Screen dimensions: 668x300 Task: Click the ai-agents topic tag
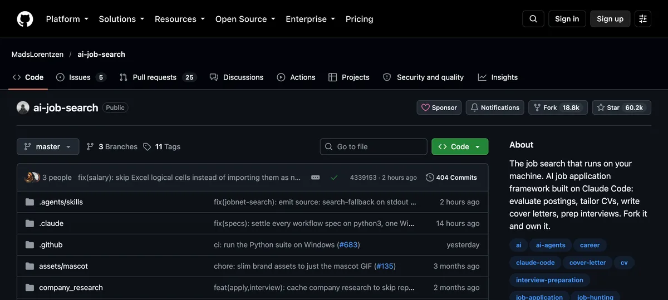551,245
